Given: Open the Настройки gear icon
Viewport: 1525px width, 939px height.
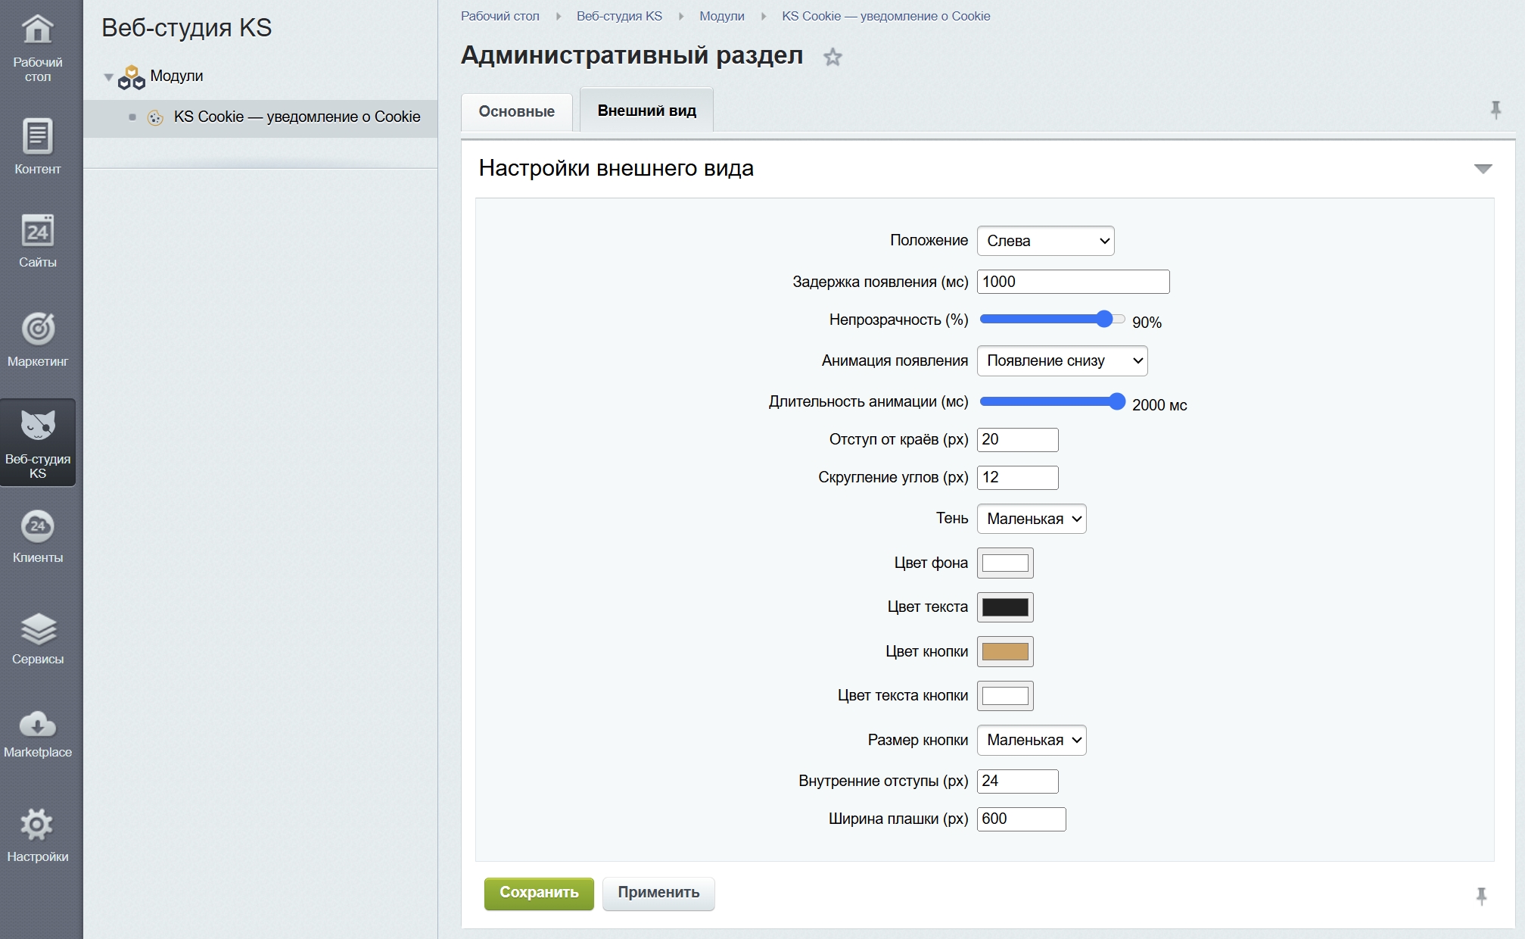Looking at the screenshot, I should pos(37,824).
